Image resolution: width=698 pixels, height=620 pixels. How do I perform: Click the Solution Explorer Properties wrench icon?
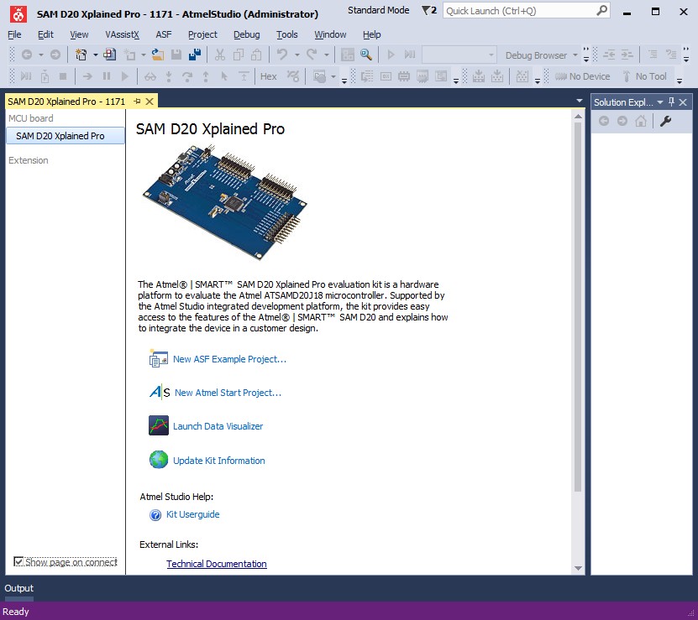(x=665, y=121)
